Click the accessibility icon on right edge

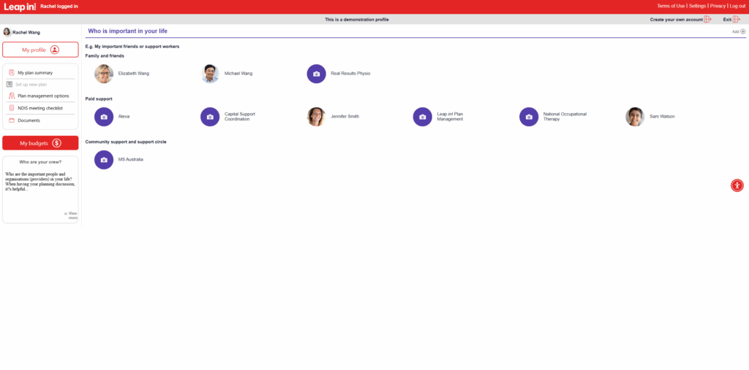(x=737, y=185)
